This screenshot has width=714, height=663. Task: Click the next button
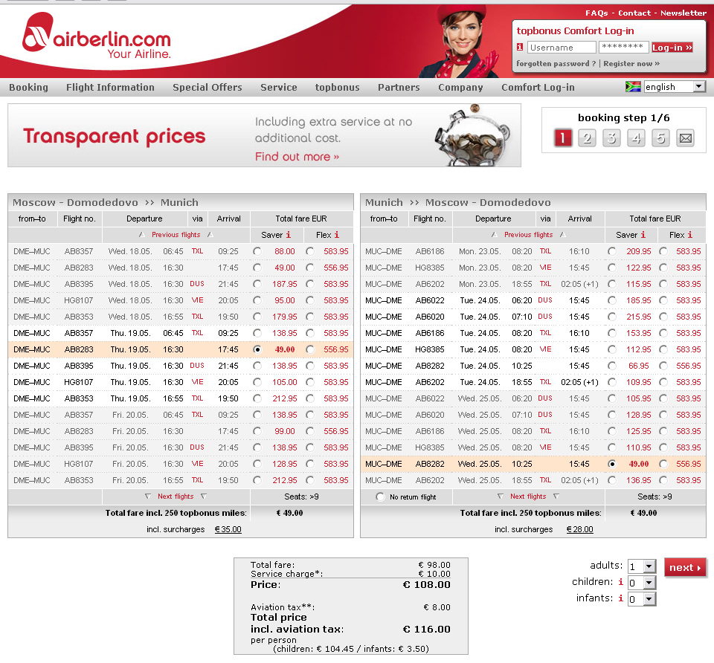[685, 567]
